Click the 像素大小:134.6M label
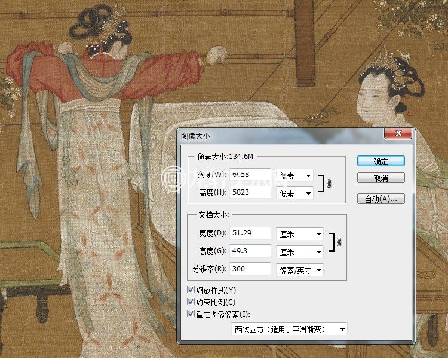Image resolution: width=448 pixels, height=358 pixels. (x=225, y=157)
